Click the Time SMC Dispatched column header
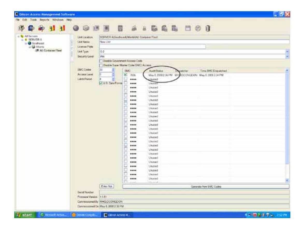The width and height of the screenshot is (302, 230). pos(213,71)
